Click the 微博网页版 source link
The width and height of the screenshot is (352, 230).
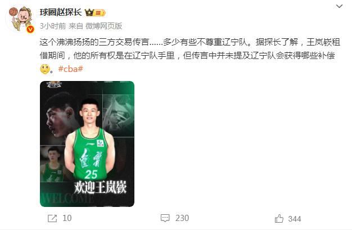point(103,26)
